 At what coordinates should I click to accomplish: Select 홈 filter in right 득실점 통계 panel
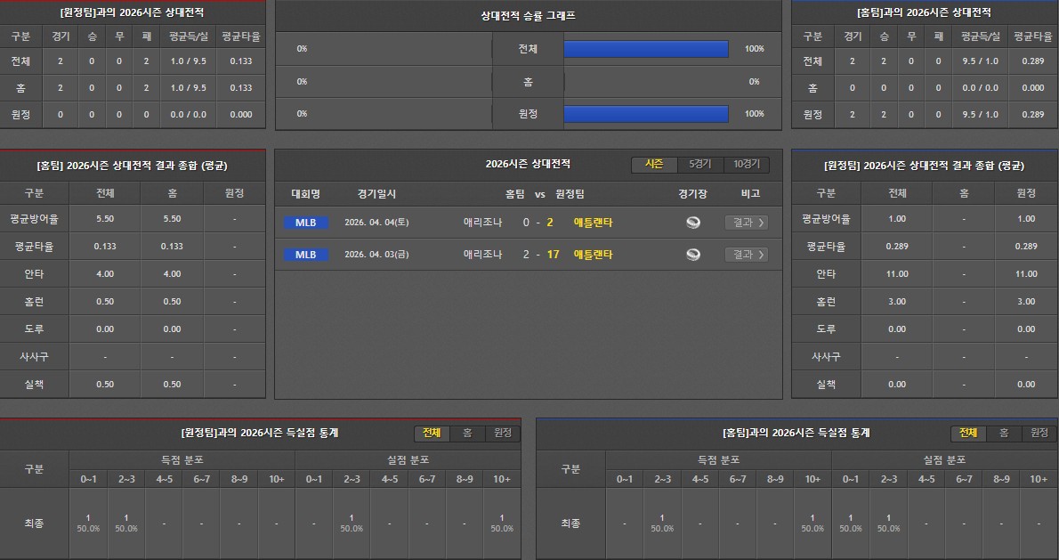(1004, 433)
